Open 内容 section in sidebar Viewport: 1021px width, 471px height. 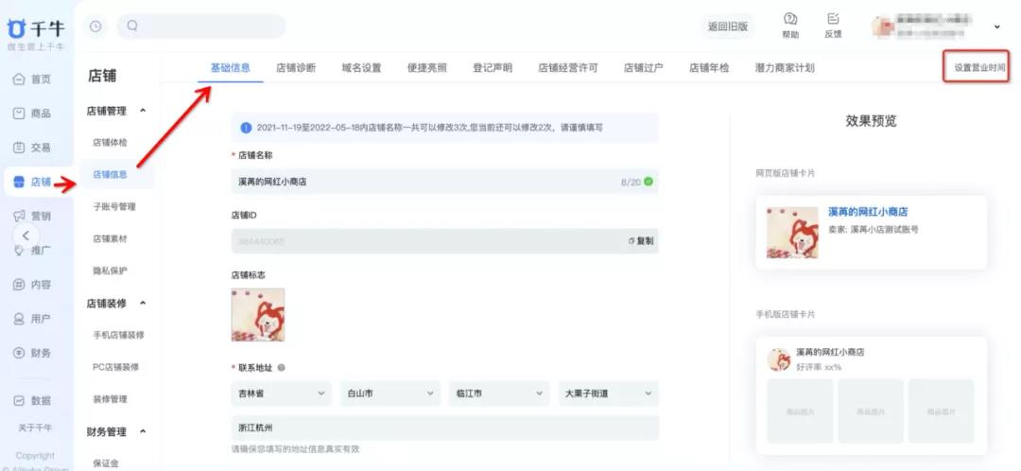point(32,285)
